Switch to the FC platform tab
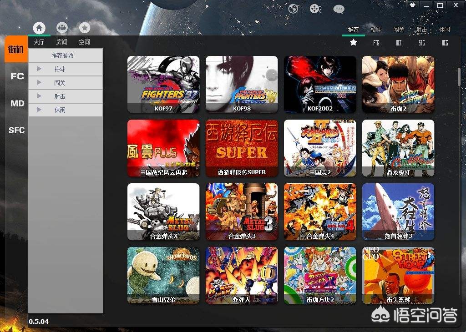Image resolution: width=466 pixels, height=332 pixels. 17,76
